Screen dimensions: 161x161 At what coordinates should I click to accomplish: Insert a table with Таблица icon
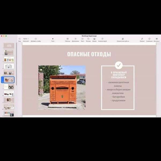click(67, 39)
